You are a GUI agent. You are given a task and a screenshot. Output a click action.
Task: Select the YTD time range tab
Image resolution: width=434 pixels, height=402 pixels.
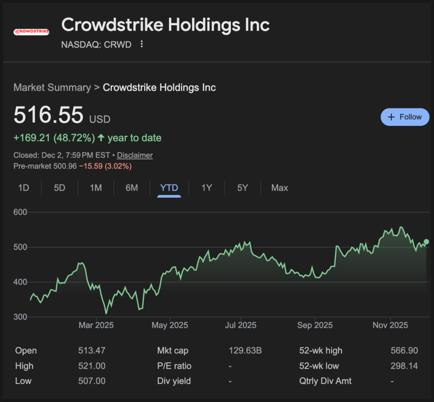coord(169,188)
